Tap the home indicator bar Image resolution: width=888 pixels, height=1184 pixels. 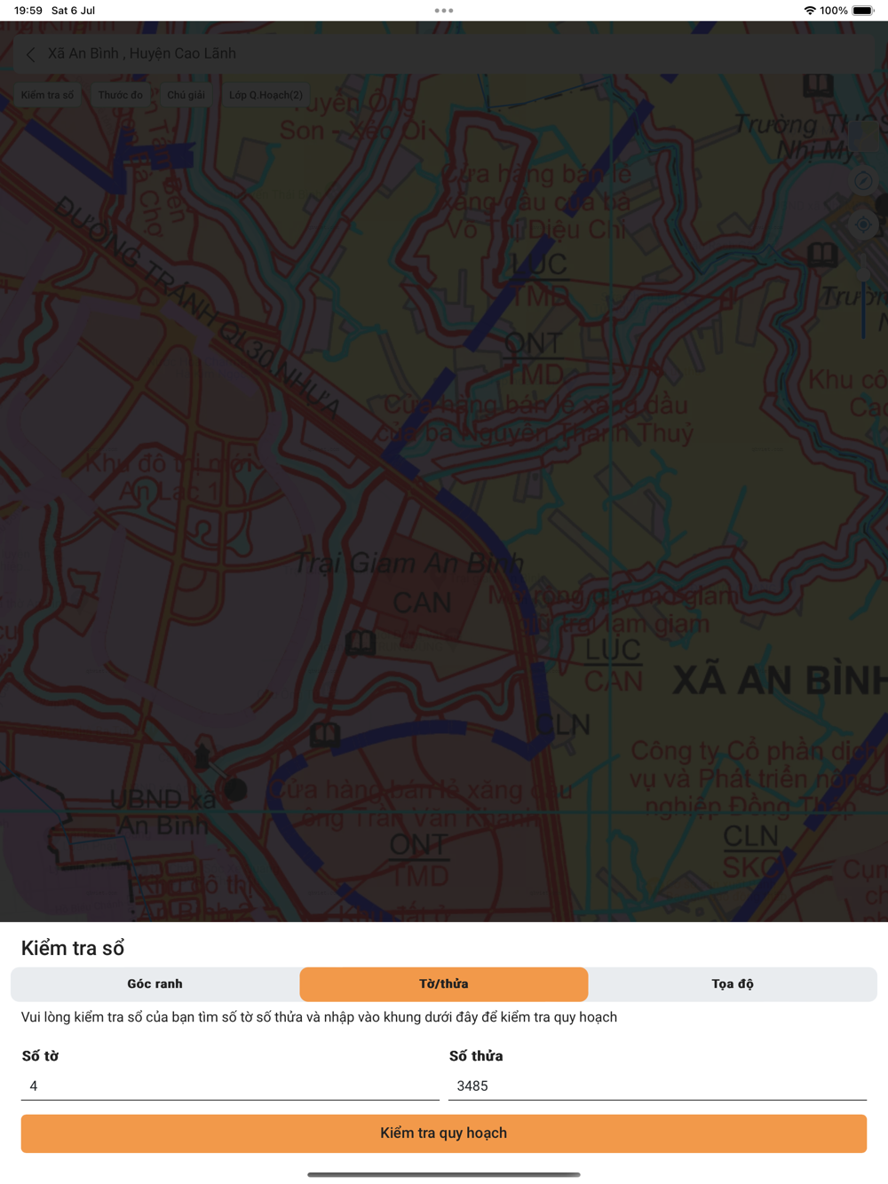[444, 1174]
